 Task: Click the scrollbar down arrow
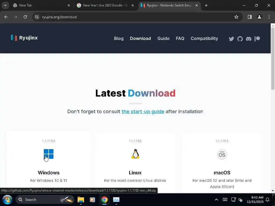(273, 191)
